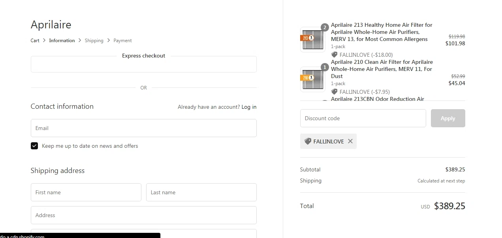Click quantity badge 1 on 210 filter
The width and height of the screenshot is (502, 238).
pos(325,67)
